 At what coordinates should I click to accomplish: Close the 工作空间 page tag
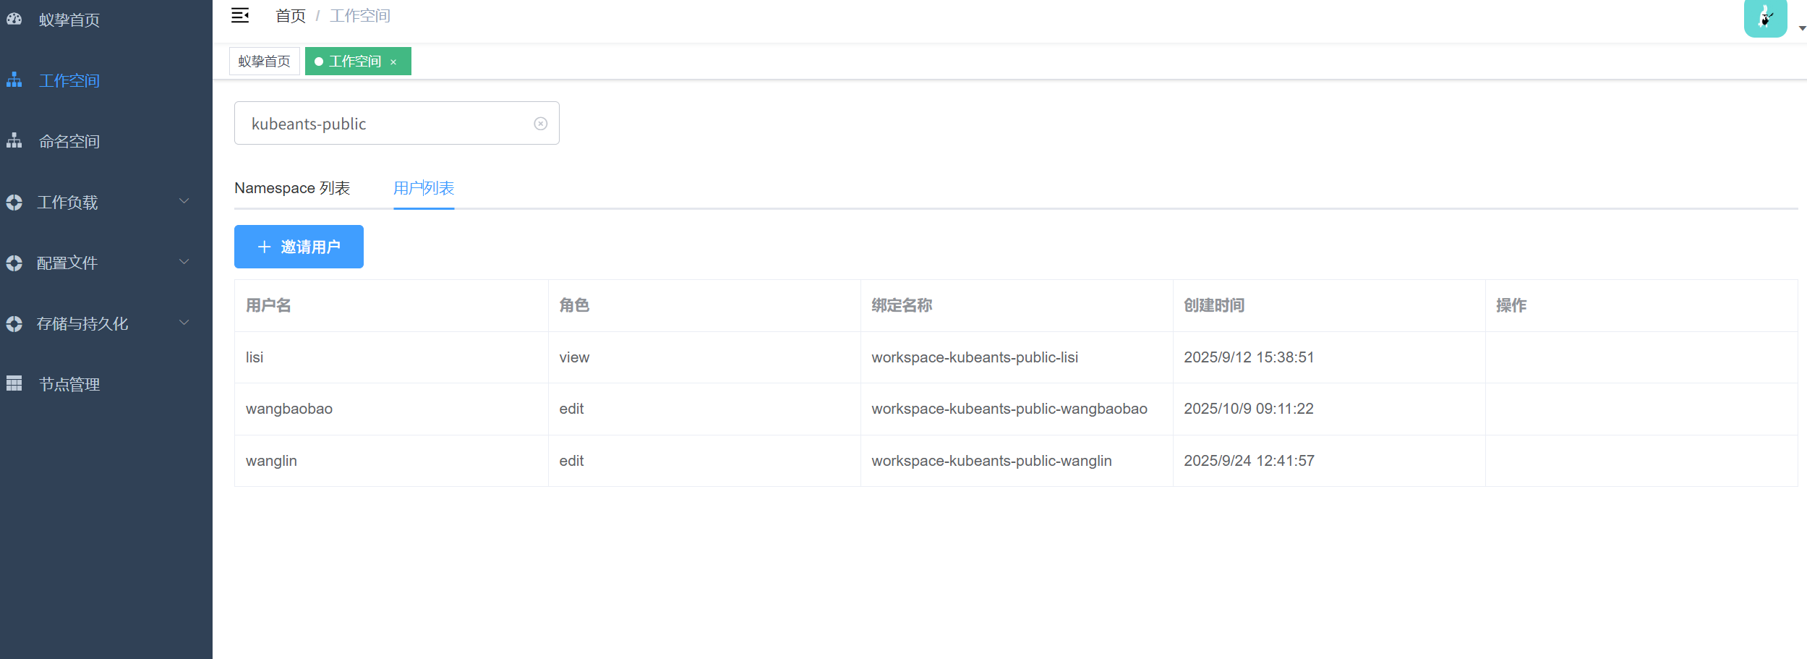pos(393,62)
